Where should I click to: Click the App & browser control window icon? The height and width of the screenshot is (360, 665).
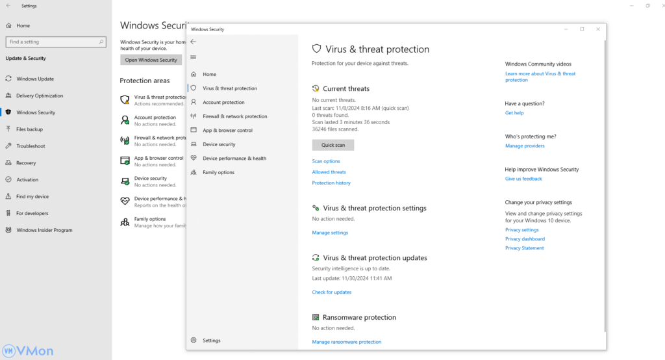pyautogui.click(x=194, y=130)
